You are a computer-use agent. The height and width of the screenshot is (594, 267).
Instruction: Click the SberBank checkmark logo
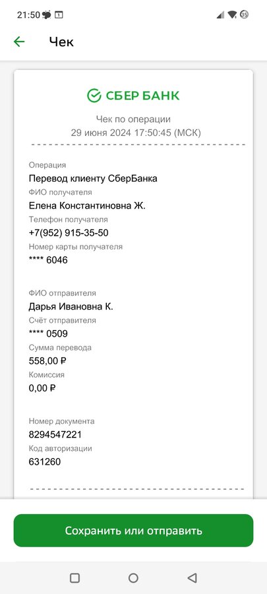[94, 96]
